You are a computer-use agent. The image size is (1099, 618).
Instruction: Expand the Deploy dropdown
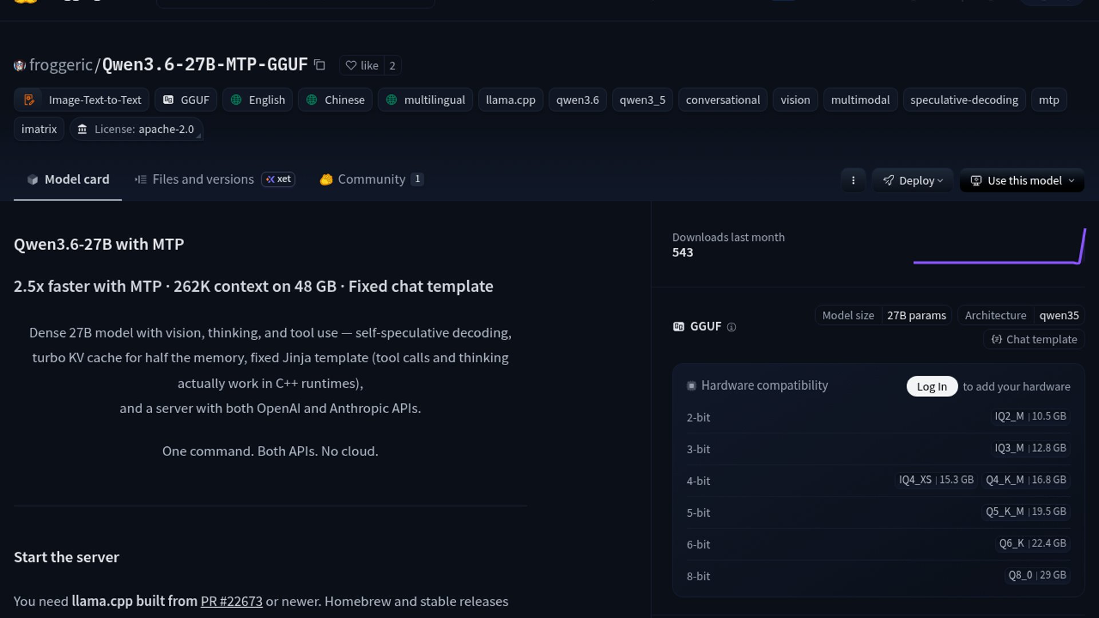click(x=912, y=180)
